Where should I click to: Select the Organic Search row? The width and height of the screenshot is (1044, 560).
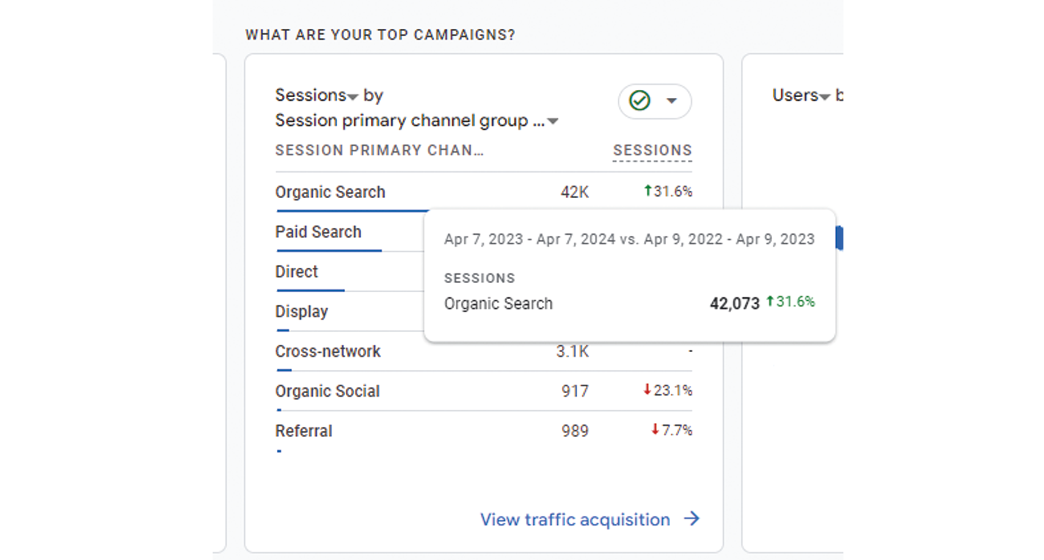tap(483, 192)
